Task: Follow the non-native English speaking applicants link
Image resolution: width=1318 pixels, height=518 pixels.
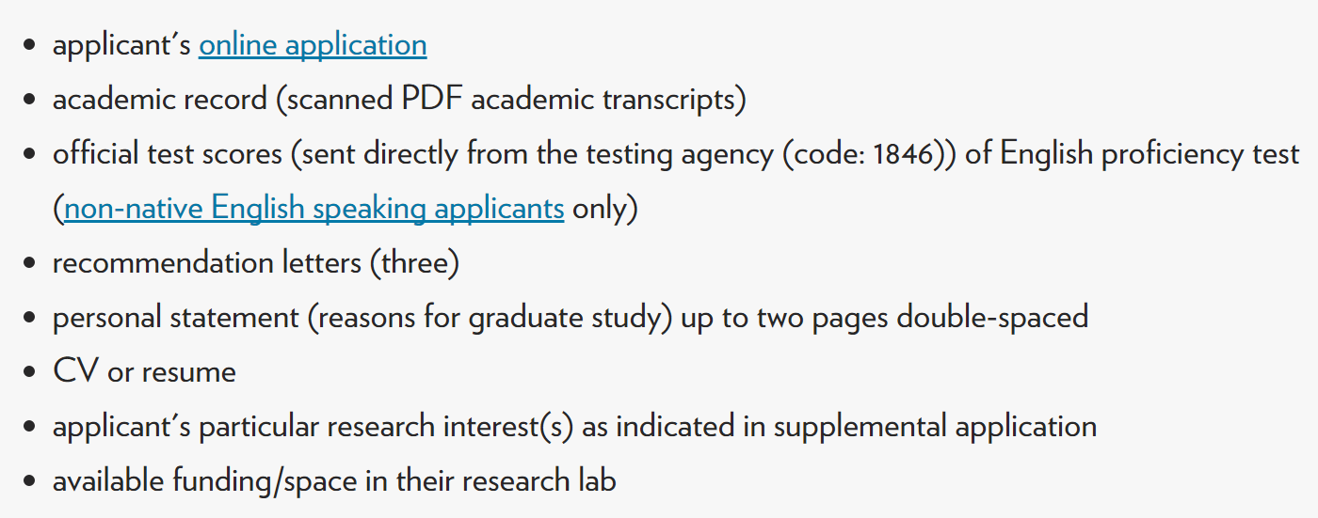Action: pyautogui.click(x=313, y=209)
